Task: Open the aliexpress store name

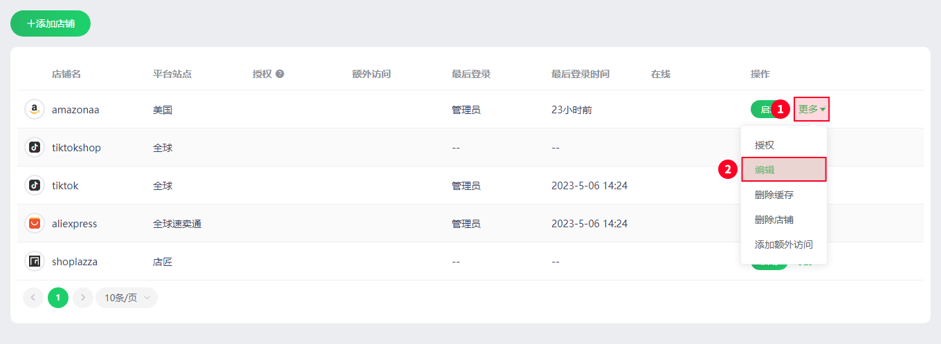Action: (x=75, y=224)
